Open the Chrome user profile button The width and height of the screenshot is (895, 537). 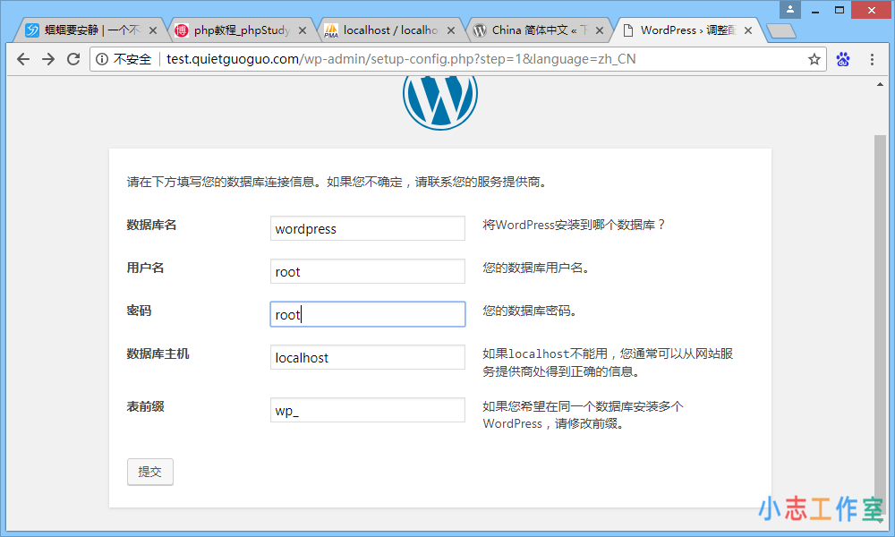click(790, 9)
